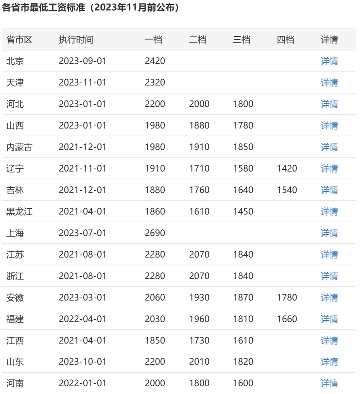Image resolution: width=361 pixels, height=394 pixels.
Task: Select the 河南 province cell
Action: click(x=15, y=383)
